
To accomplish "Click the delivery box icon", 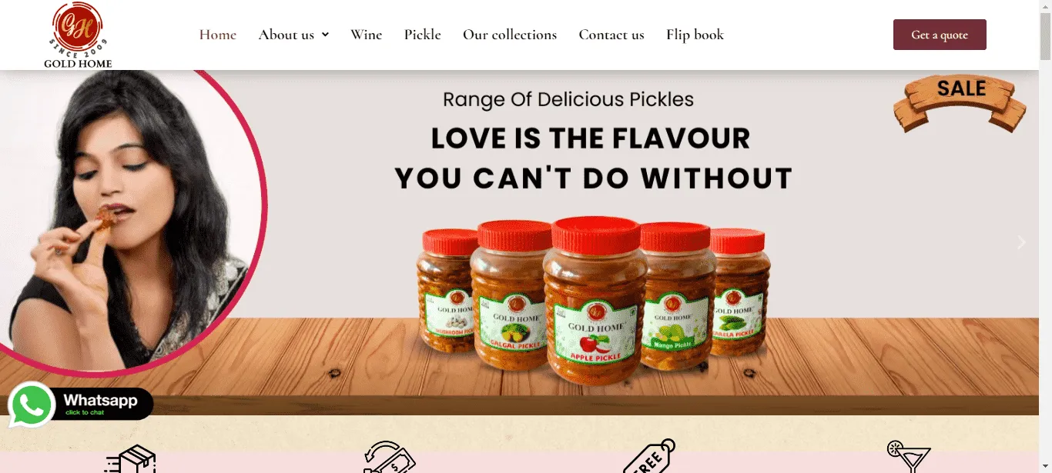I will (x=131, y=459).
